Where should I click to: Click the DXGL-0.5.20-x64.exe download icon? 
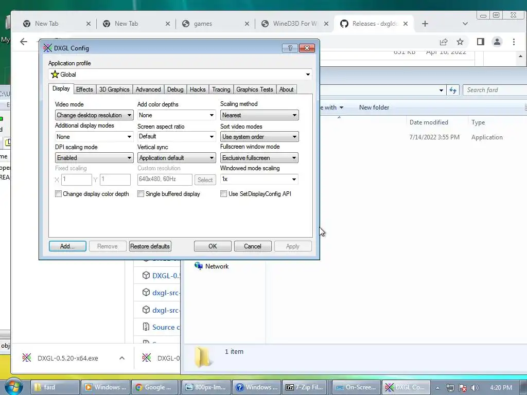[27, 358]
